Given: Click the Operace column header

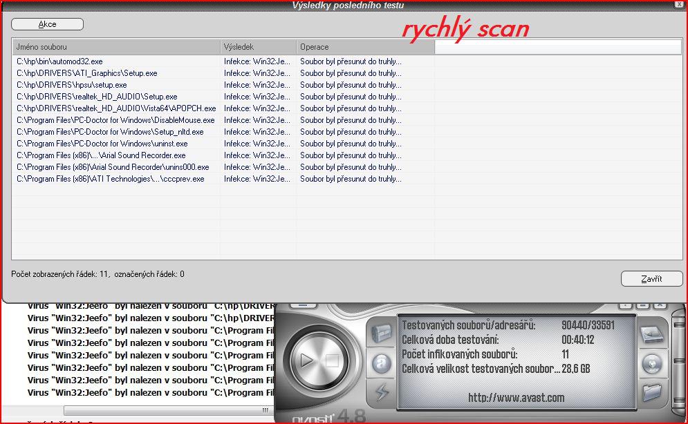Looking at the screenshot, I should [x=365, y=47].
